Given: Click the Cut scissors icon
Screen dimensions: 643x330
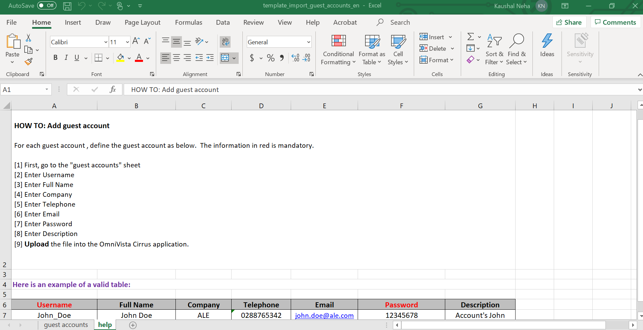Looking at the screenshot, I should (28, 38).
